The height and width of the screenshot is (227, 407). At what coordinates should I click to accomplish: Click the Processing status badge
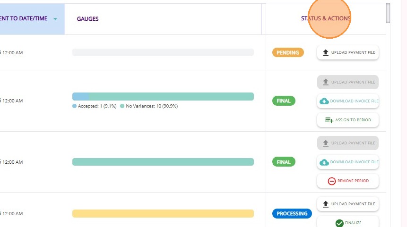click(x=292, y=214)
